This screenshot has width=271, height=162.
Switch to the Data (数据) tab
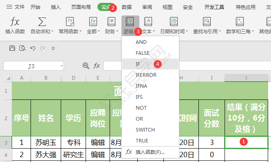127,7
